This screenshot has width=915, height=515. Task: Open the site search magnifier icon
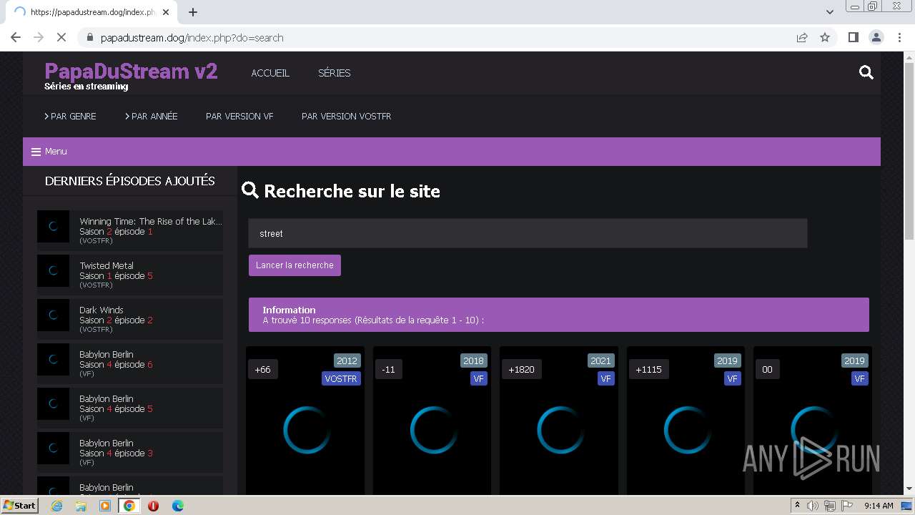[x=866, y=72]
